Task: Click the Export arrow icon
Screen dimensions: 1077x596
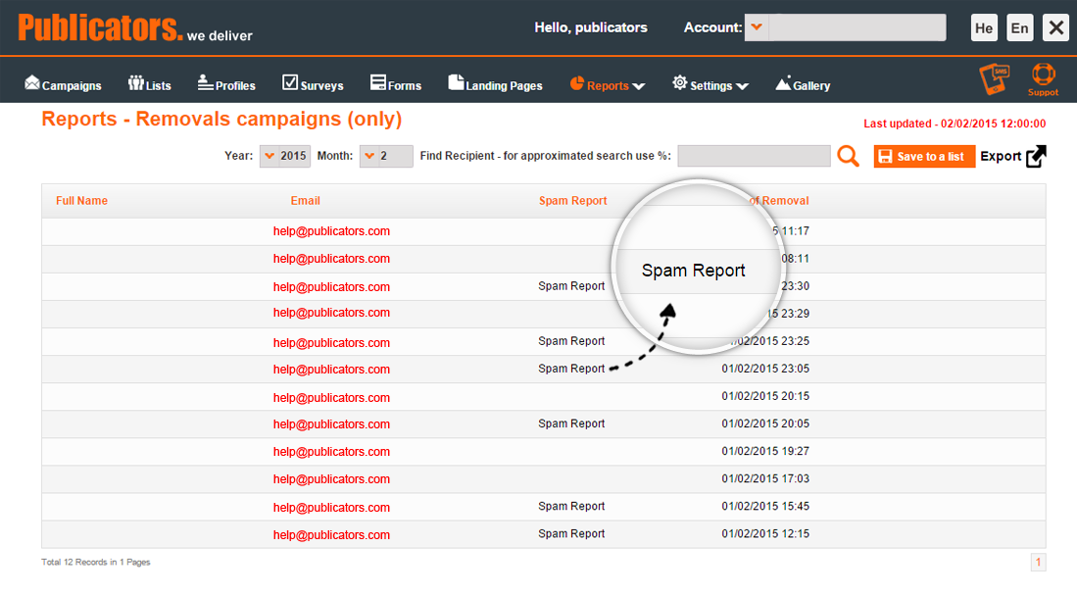Action: click(x=1036, y=156)
